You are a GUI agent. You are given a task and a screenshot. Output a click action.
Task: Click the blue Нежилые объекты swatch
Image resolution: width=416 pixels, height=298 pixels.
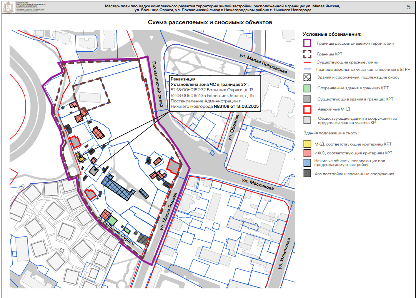pos(307,162)
